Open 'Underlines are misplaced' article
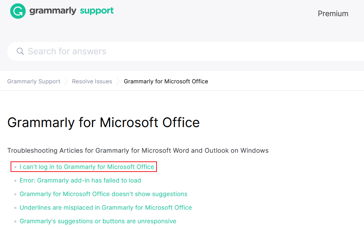The height and width of the screenshot is (227, 364). (x=106, y=207)
